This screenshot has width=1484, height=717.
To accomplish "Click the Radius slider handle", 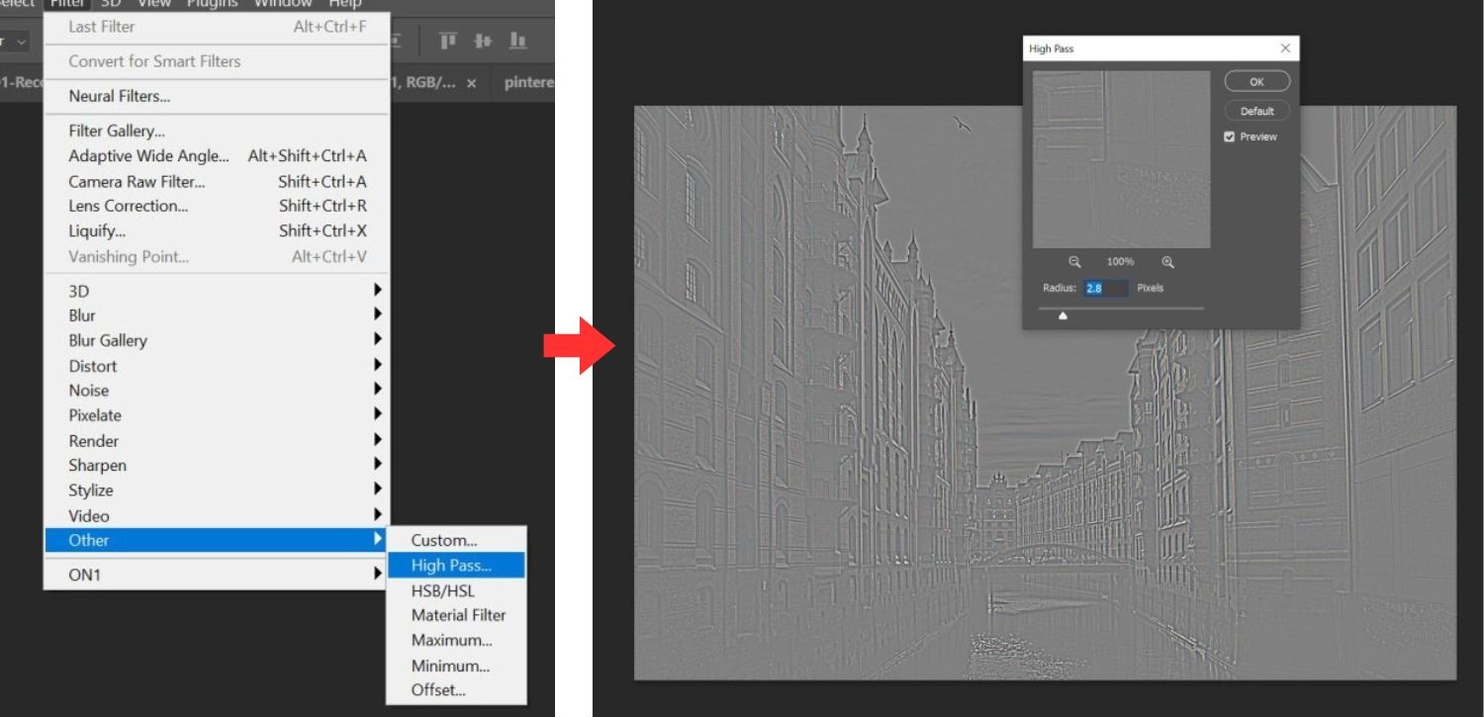I will click(1063, 316).
